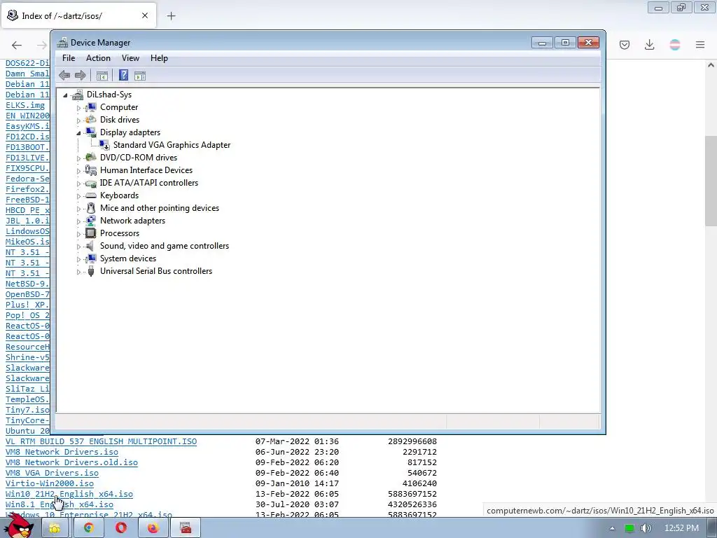Click the DiLshad-Sys root computer icon
The width and height of the screenshot is (717, 538).
78,95
